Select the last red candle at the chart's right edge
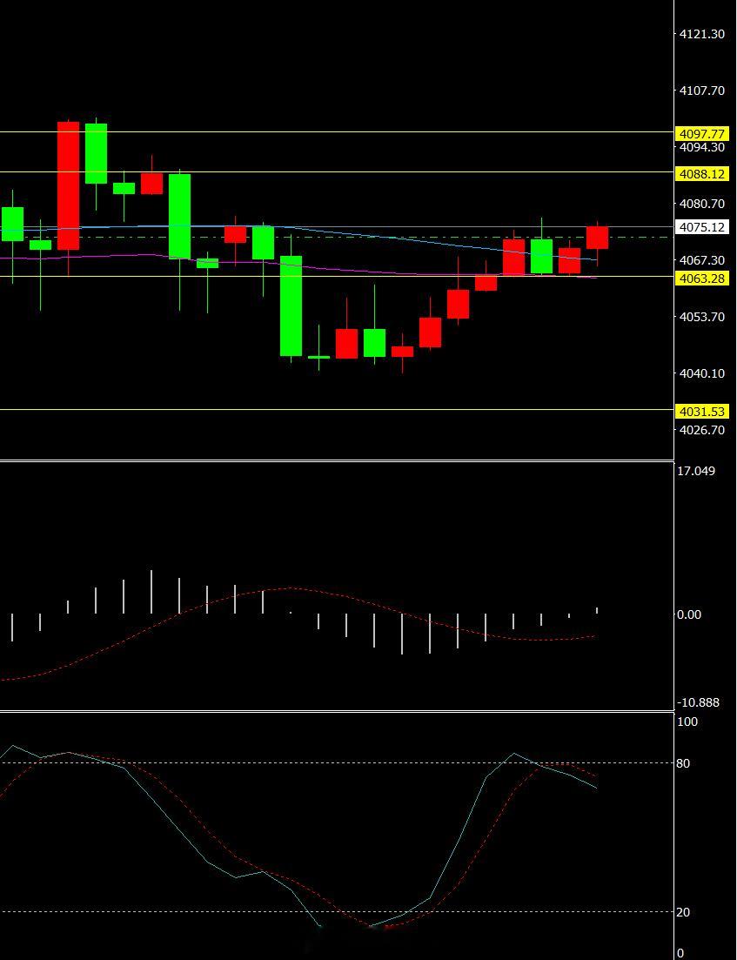This screenshot has height=960, width=737. click(x=598, y=238)
